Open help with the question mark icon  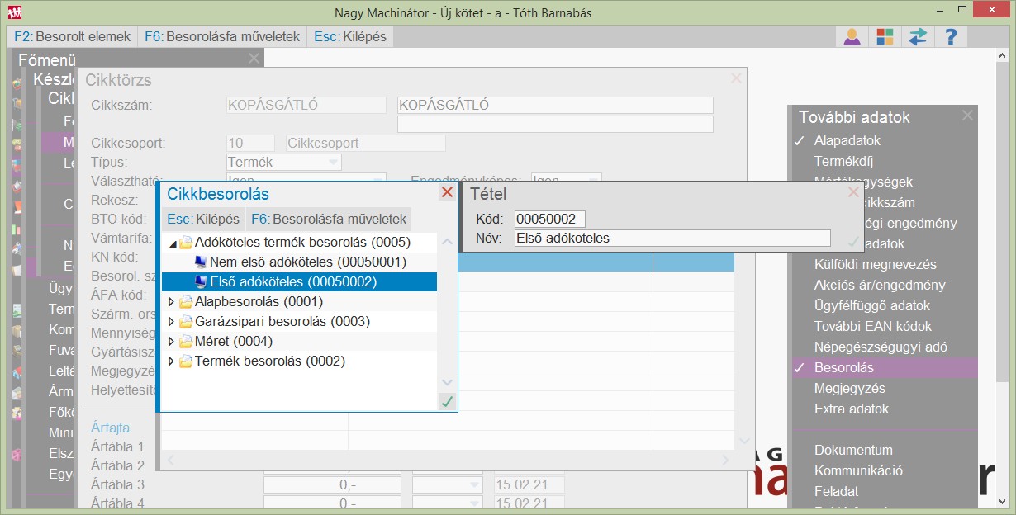tap(951, 37)
